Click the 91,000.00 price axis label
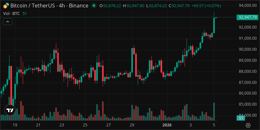The height and width of the screenshot is (130, 260). [248, 38]
